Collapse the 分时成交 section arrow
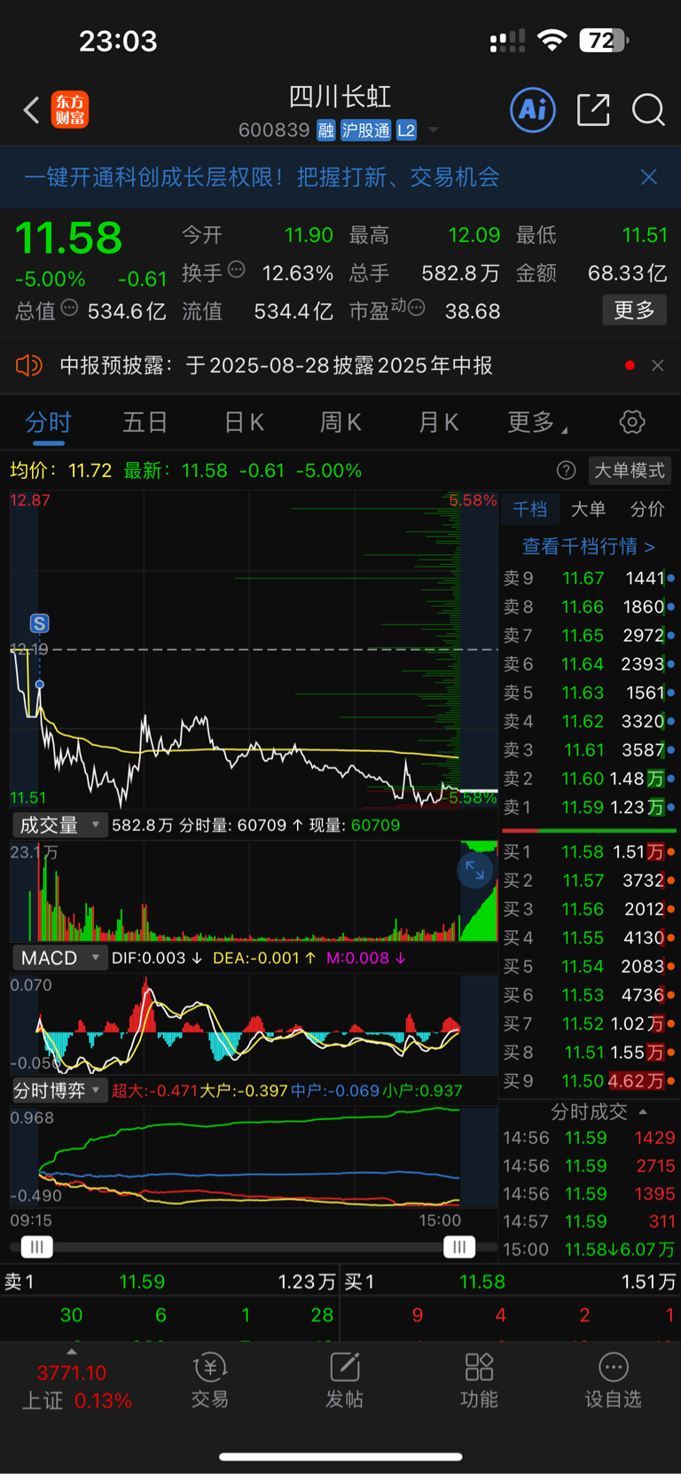 point(643,1112)
